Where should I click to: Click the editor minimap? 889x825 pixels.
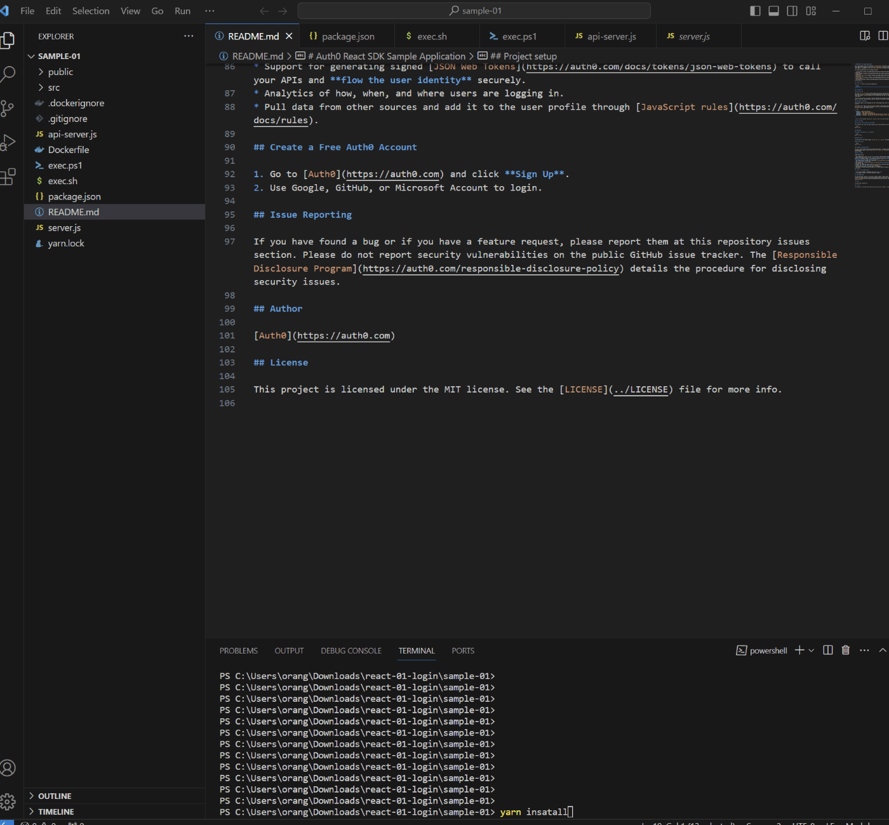click(871, 126)
